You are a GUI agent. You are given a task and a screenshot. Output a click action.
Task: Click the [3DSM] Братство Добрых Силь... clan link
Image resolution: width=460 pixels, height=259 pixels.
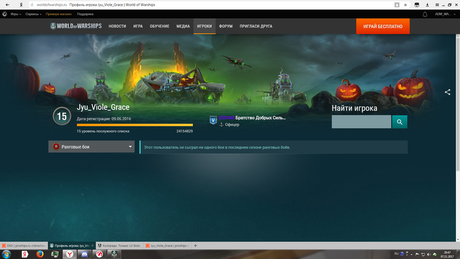[252, 118]
